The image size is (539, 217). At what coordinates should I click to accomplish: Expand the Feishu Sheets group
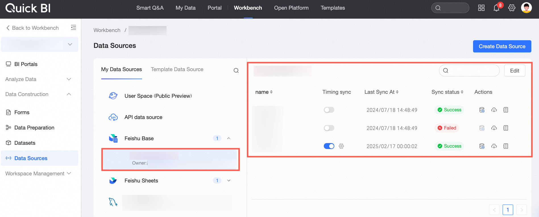tap(229, 180)
